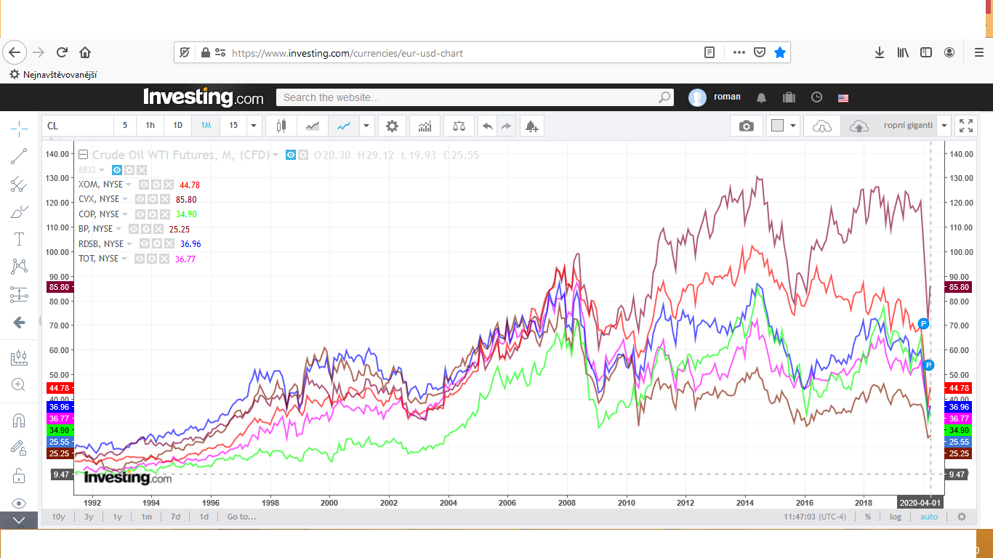Toggle percent scale mode

tap(868, 517)
